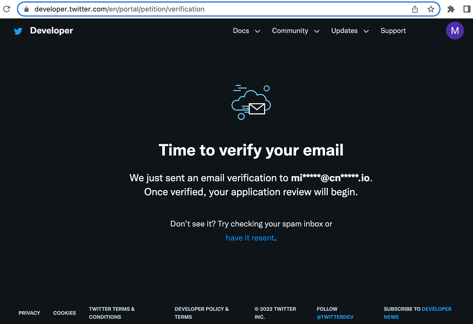Click the Developer home title
This screenshot has height=324, width=473.
(51, 31)
